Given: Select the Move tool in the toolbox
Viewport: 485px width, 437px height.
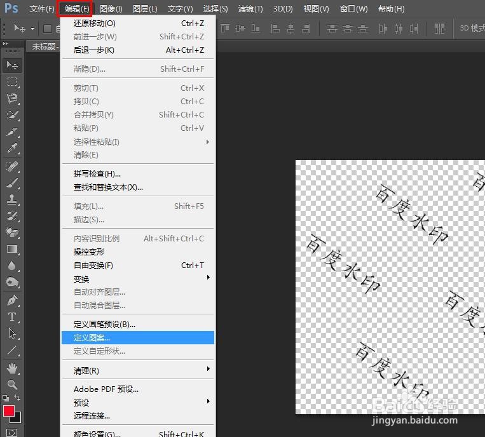Looking at the screenshot, I should coord(12,65).
